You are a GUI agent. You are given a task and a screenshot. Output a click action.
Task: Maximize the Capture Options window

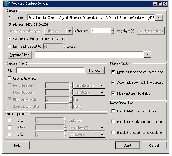pyautogui.click(x=160, y=4)
